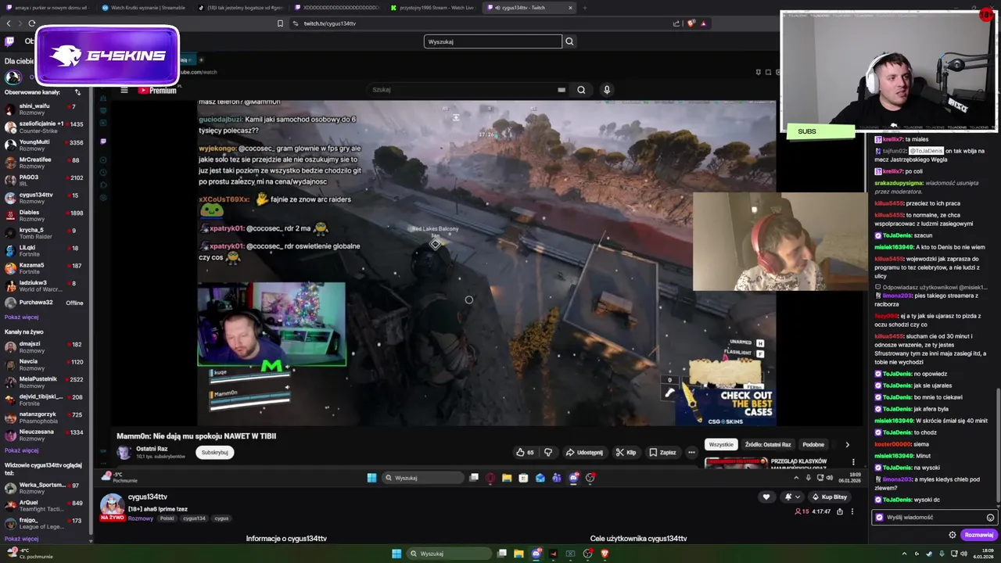The width and height of the screenshot is (1001, 563).
Task: Open frajgo_ League of Legends channel
Action: [45, 523]
